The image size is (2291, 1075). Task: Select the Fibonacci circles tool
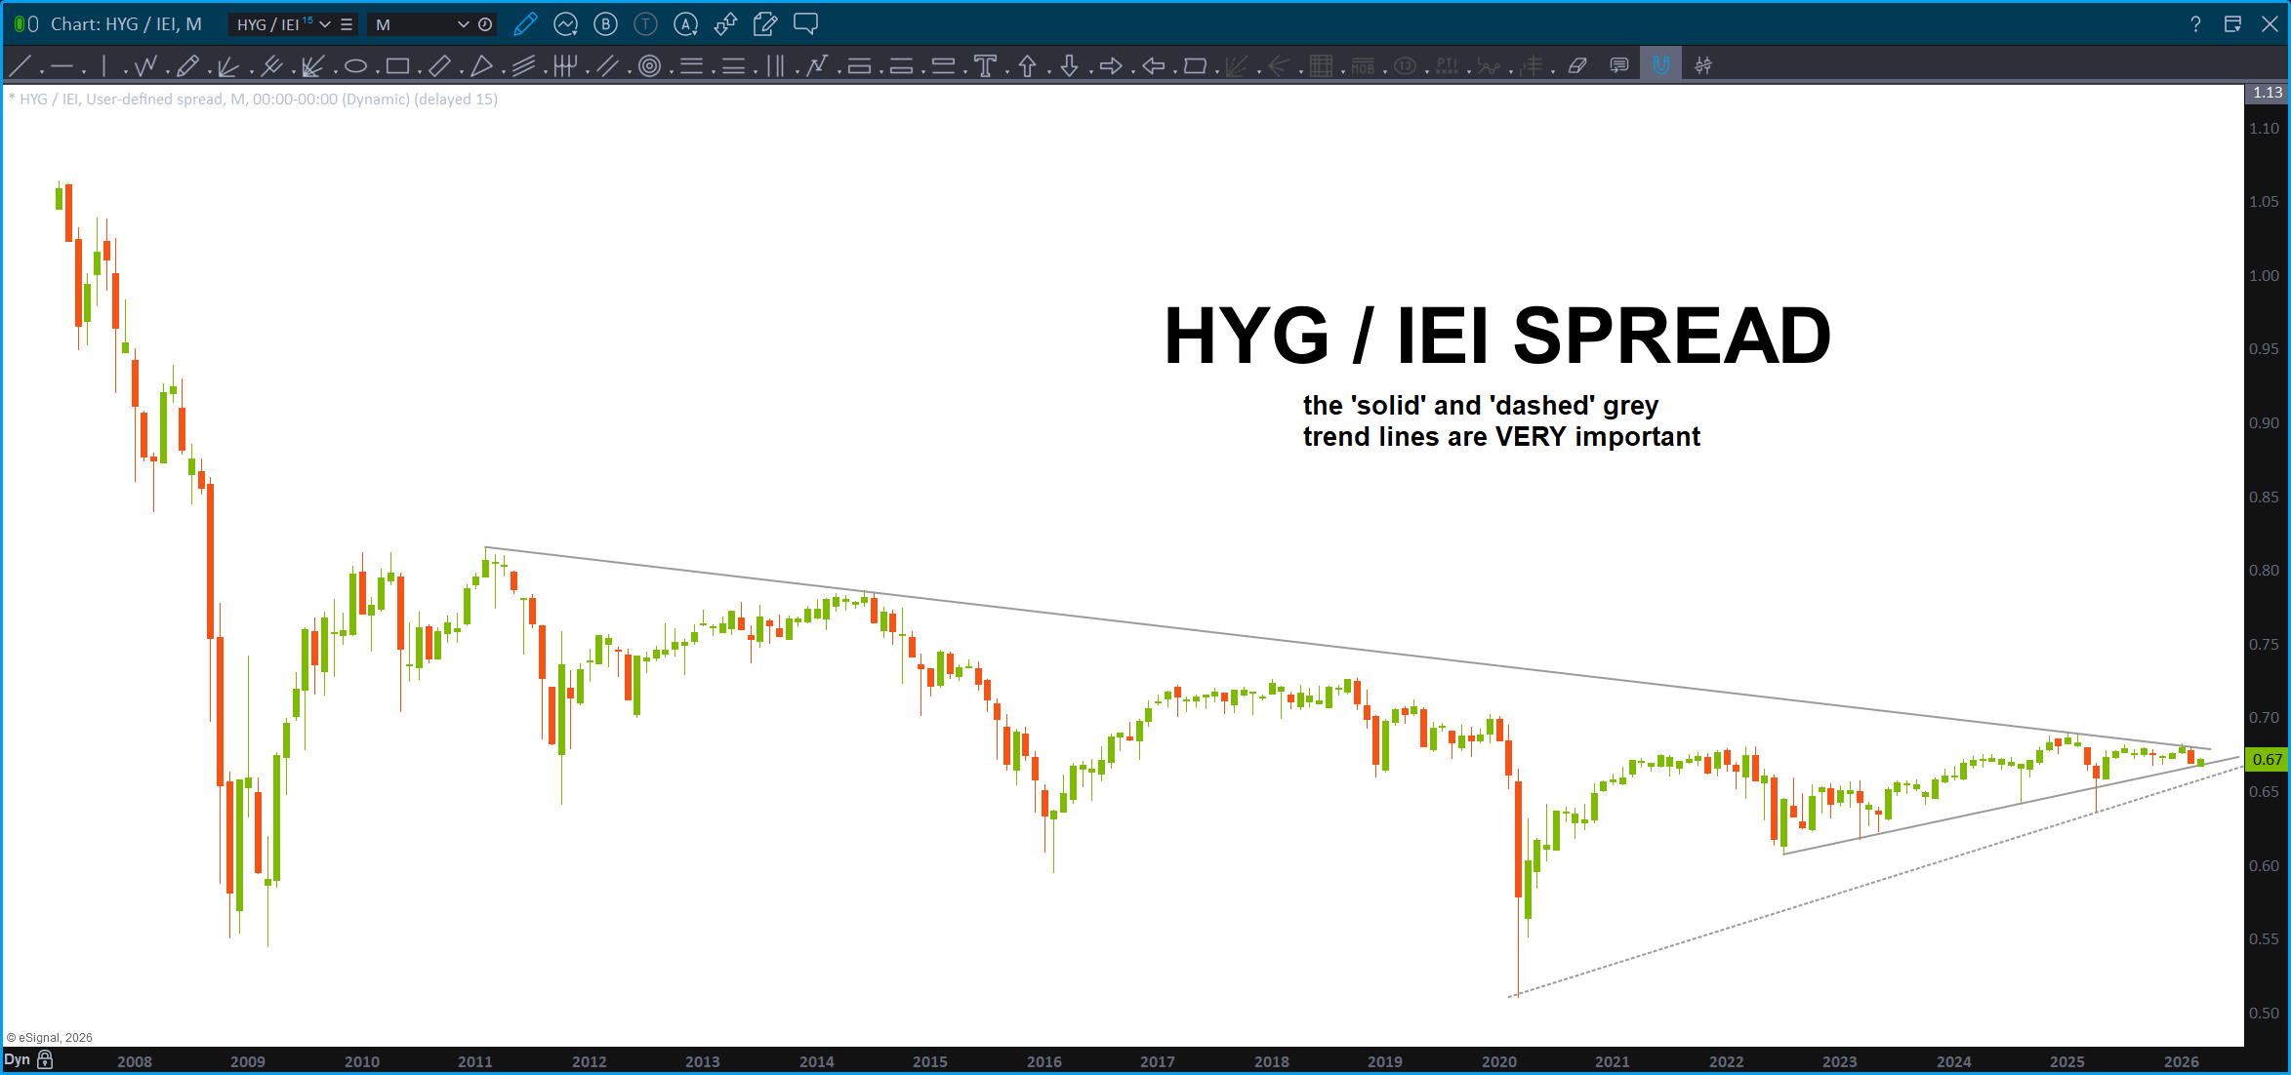649,66
